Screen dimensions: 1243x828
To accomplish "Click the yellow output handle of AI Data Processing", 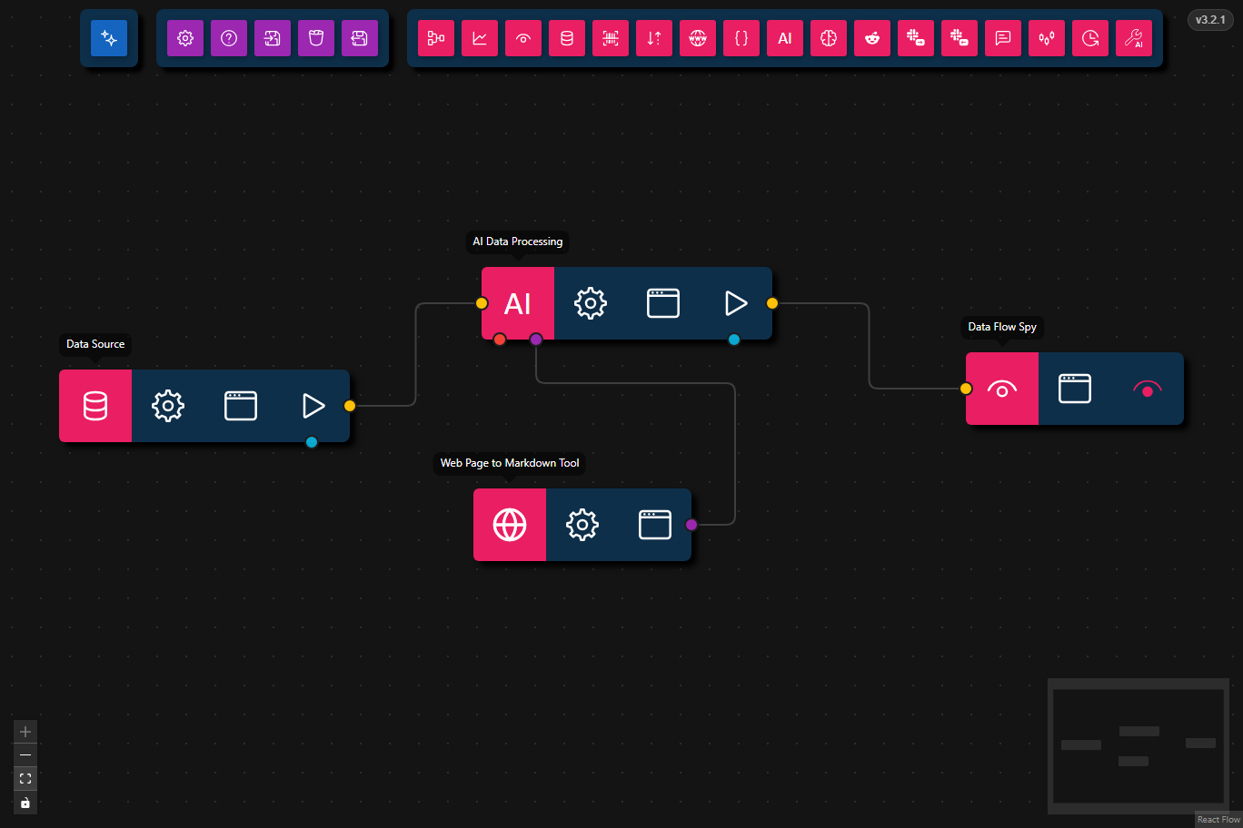I will (772, 303).
